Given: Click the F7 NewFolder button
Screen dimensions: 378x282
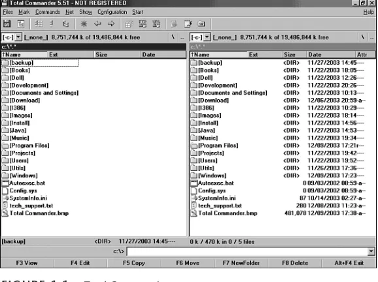Looking at the screenshot, I should 241,263.
